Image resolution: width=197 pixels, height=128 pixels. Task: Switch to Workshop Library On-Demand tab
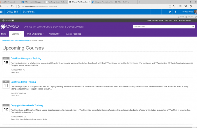[x=56, y=2]
